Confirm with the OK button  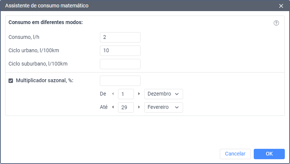click(x=269, y=154)
